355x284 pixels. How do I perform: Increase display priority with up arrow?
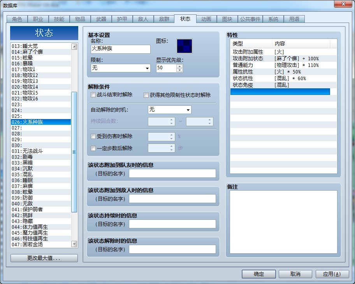[179, 66]
